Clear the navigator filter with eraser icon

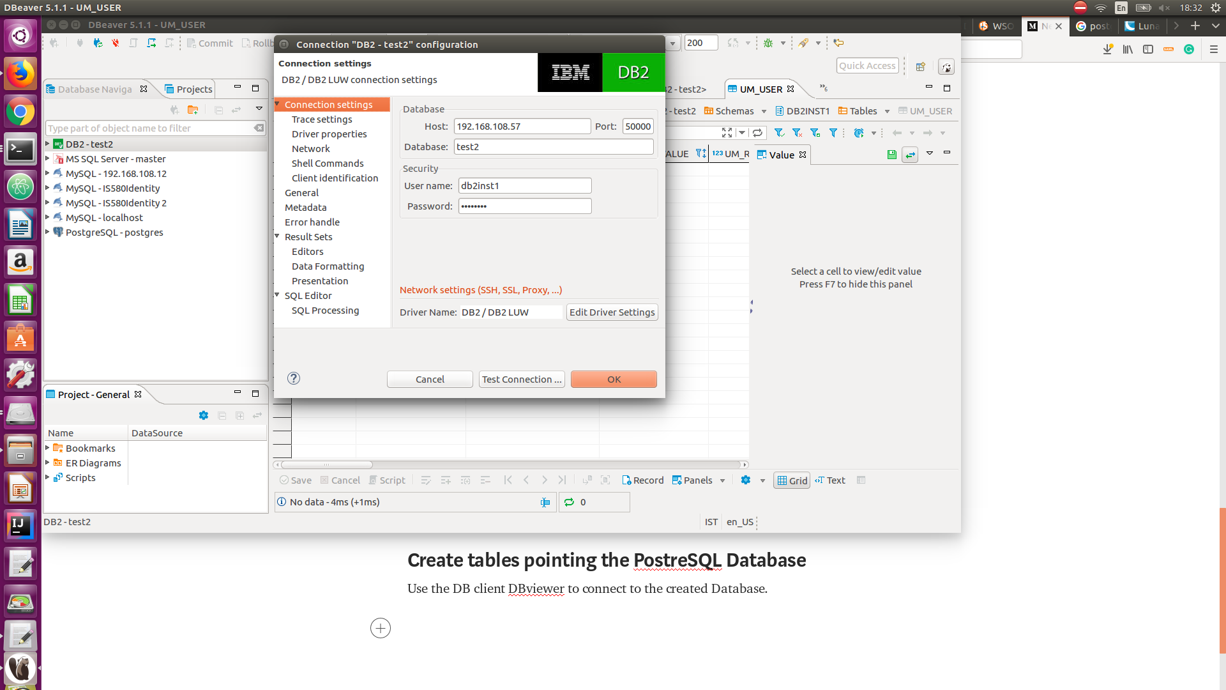click(x=259, y=128)
